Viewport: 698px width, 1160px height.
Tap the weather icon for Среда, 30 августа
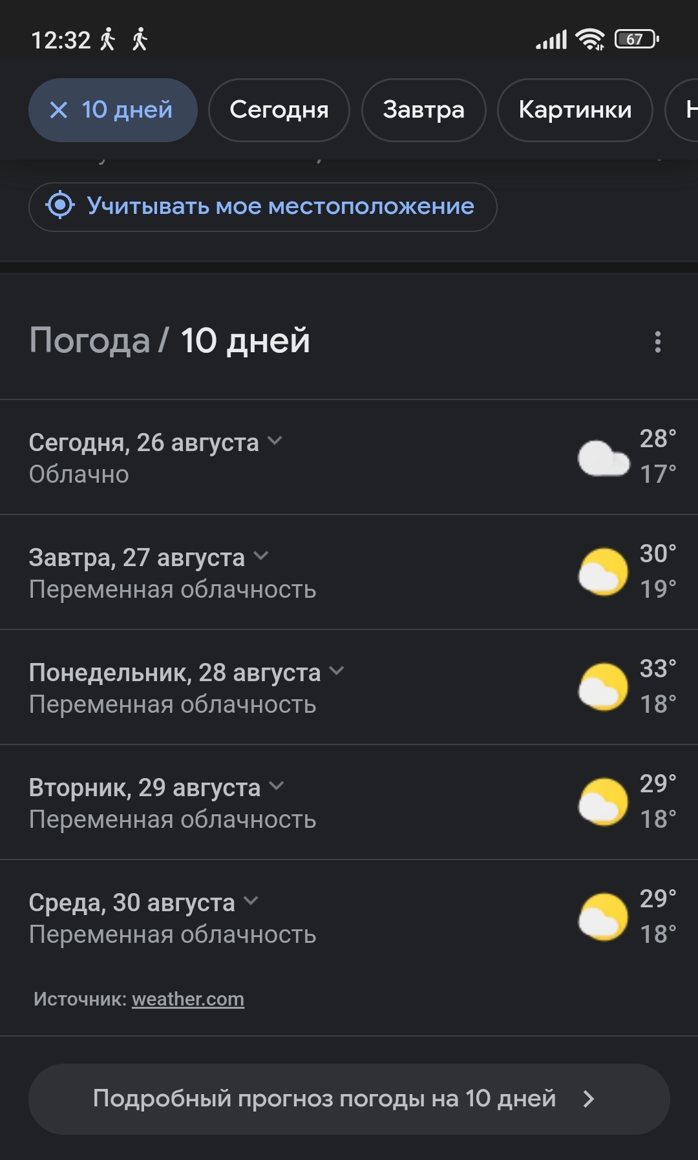pos(603,917)
